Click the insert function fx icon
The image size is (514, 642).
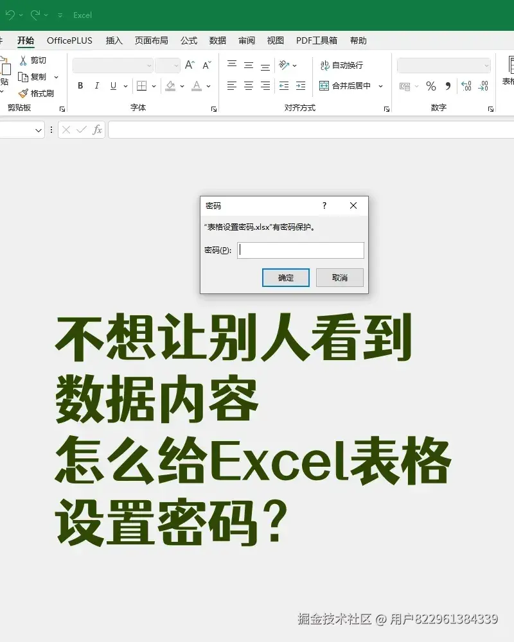point(97,130)
